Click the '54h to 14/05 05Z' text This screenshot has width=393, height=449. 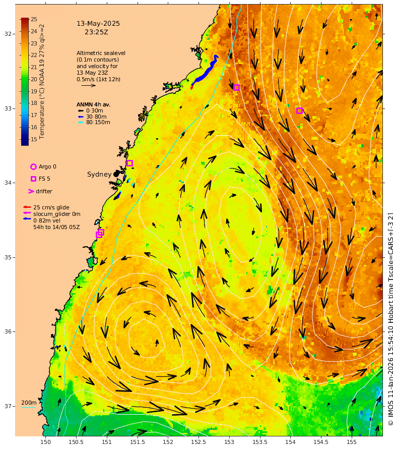click(x=56, y=227)
